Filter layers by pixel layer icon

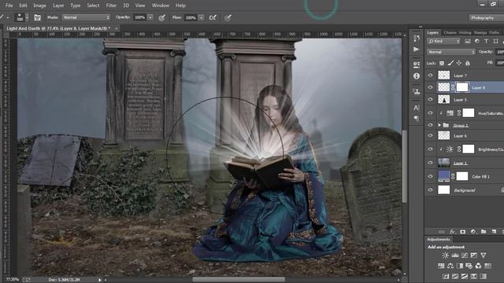pyautogui.click(x=468, y=41)
